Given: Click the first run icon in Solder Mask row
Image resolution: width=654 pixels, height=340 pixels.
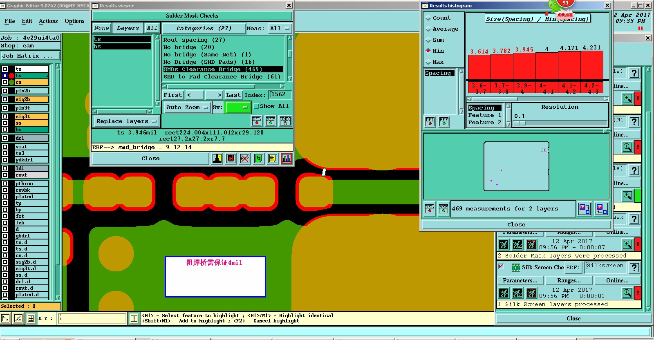Looking at the screenshot, I should (x=504, y=245).
